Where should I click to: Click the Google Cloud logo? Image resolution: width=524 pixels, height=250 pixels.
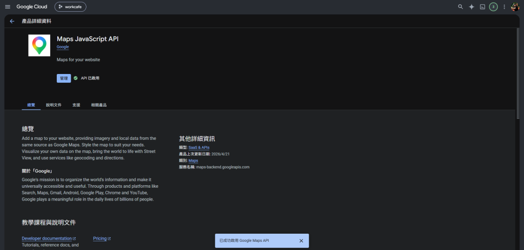pyautogui.click(x=32, y=7)
